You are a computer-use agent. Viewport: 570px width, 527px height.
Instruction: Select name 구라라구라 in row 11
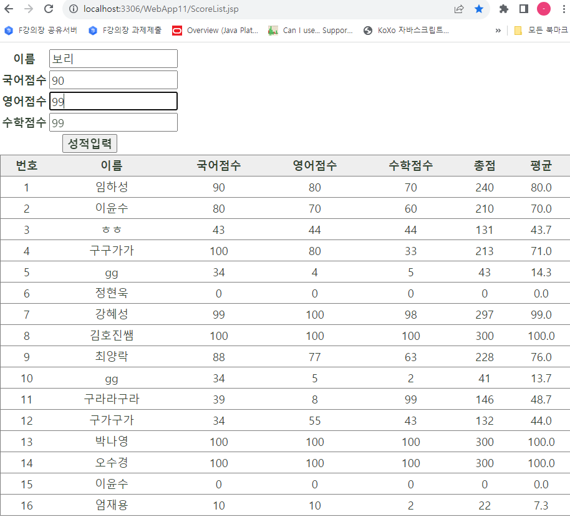click(112, 399)
